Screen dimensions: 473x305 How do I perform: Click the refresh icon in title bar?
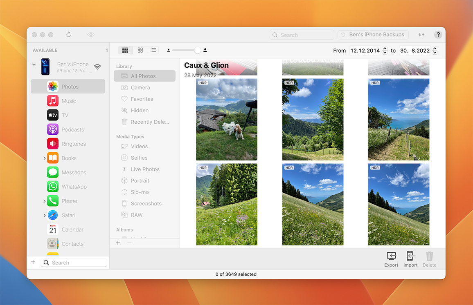click(69, 34)
